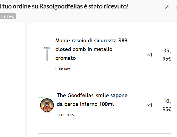Select the 10,95€ soap price
The height and width of the screenshot is (137, 177).
(167, 105)
